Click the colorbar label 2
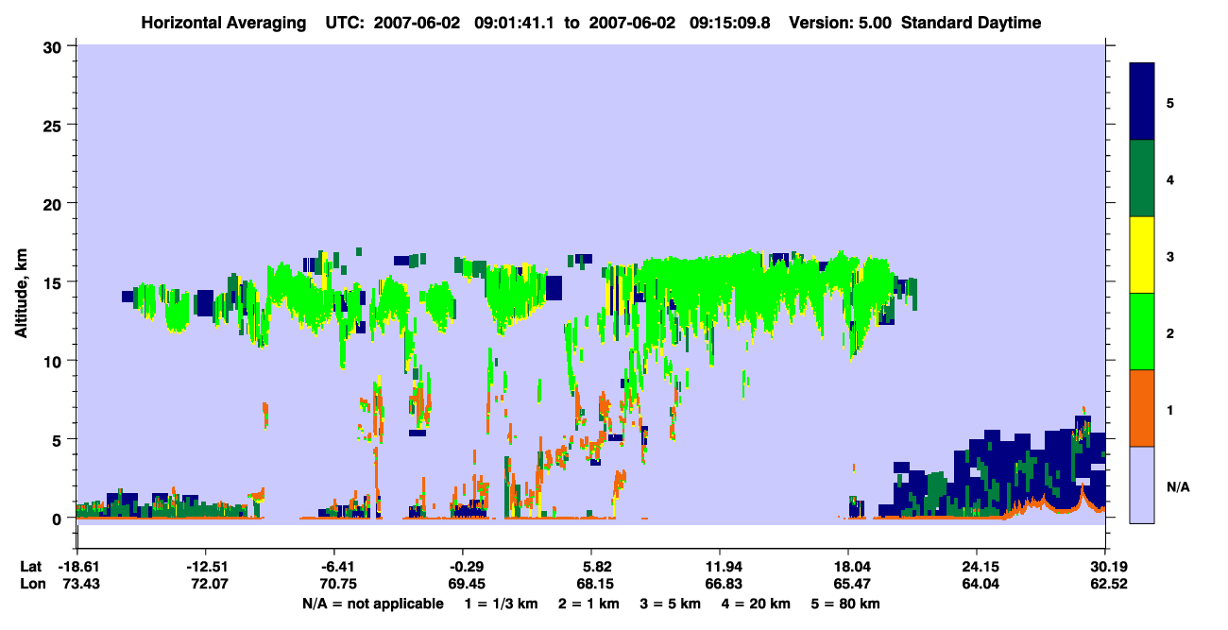Viewport: 1228px width, 630px height. pos(1170,332)
